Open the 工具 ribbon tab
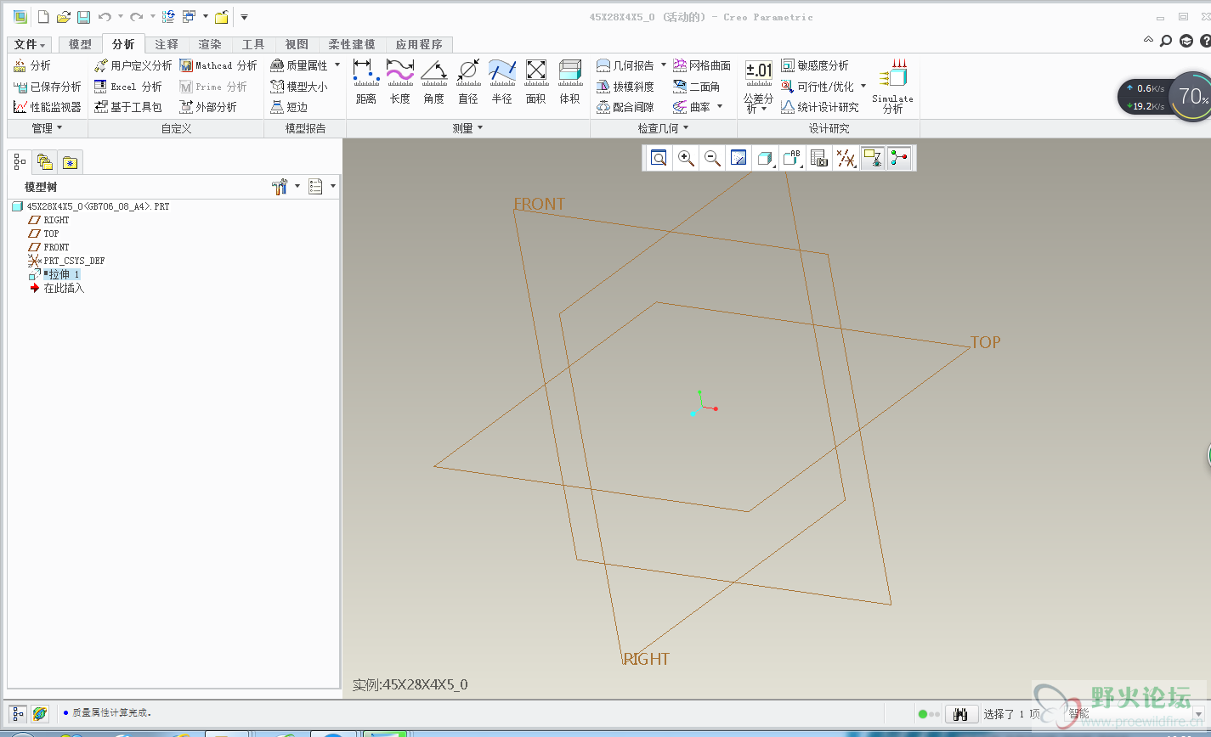 (253, 44)
